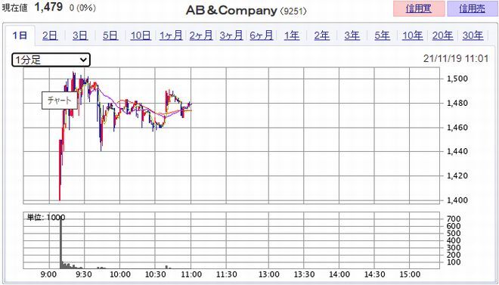
Task: Click the 1,440 price axis label
Action: (x=457, y=151)
